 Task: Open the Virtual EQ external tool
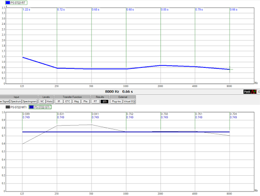[x=129, y=101]
